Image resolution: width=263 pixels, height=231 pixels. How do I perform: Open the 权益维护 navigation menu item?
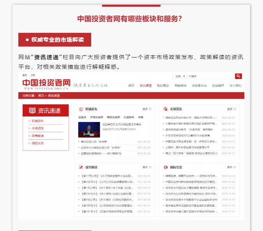pos(218,86)
